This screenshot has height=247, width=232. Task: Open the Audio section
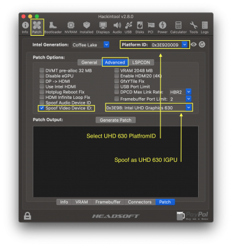[117, 27]
